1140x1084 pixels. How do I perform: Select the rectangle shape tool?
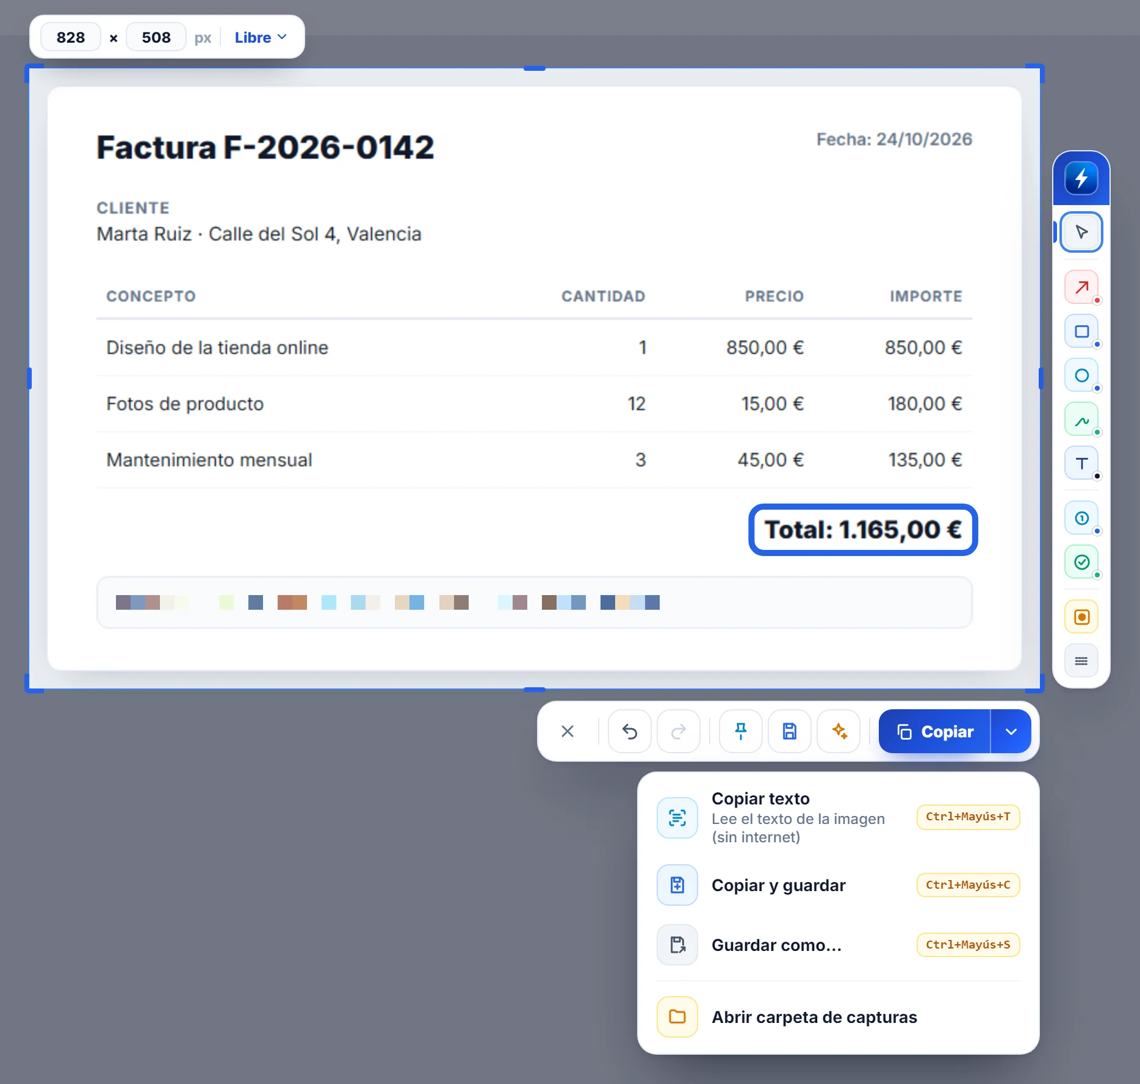tap(1081, 331)
